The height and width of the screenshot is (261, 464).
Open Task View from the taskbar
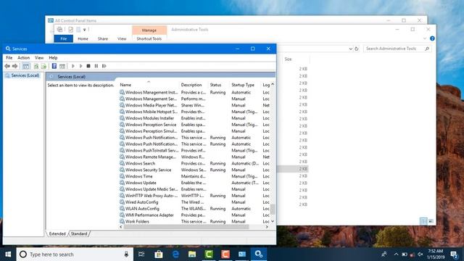click(141, 254)
